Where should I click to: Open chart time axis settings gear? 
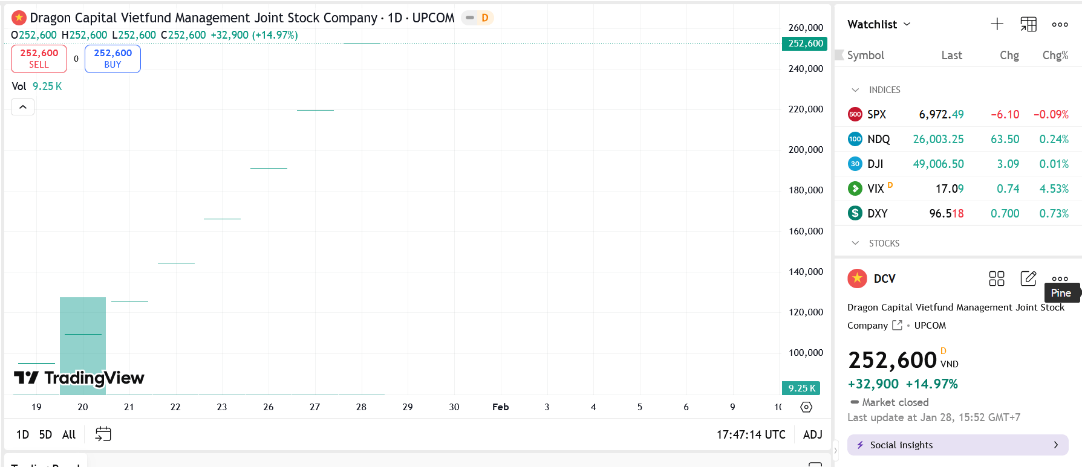(x=806, y=407)
